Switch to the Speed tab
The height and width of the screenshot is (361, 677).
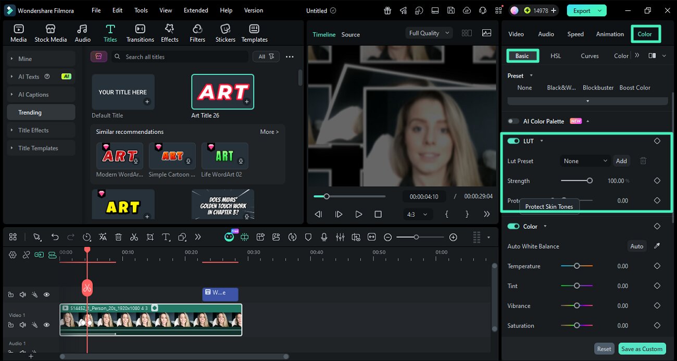[x=575, y=34]
